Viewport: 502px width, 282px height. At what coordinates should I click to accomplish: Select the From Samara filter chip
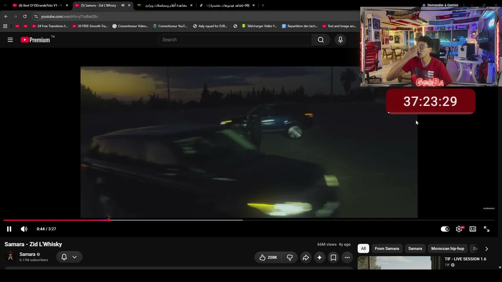(x=387, y=249)
